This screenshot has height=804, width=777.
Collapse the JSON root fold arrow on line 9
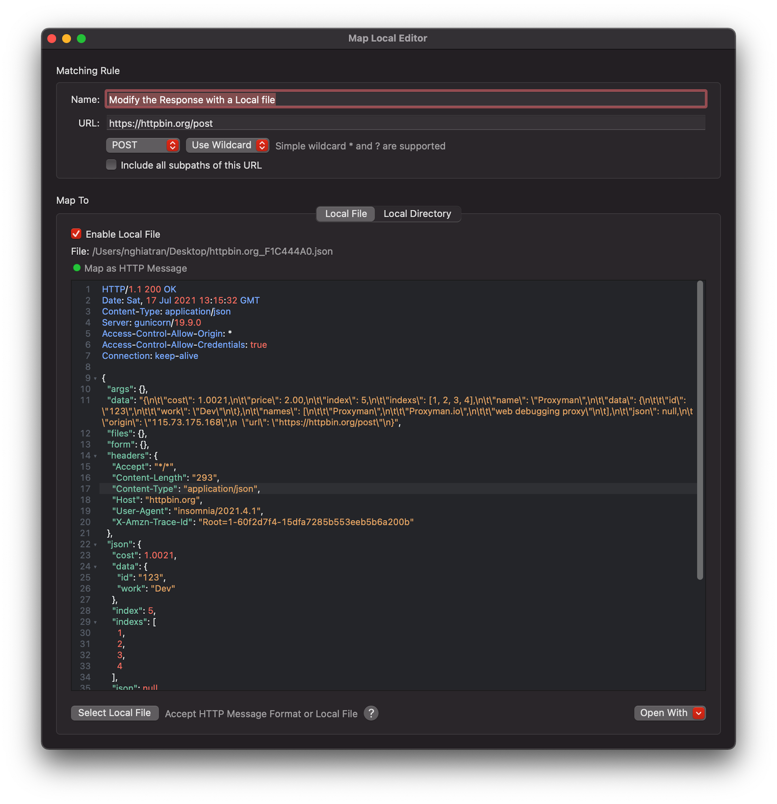coord(95,379)
